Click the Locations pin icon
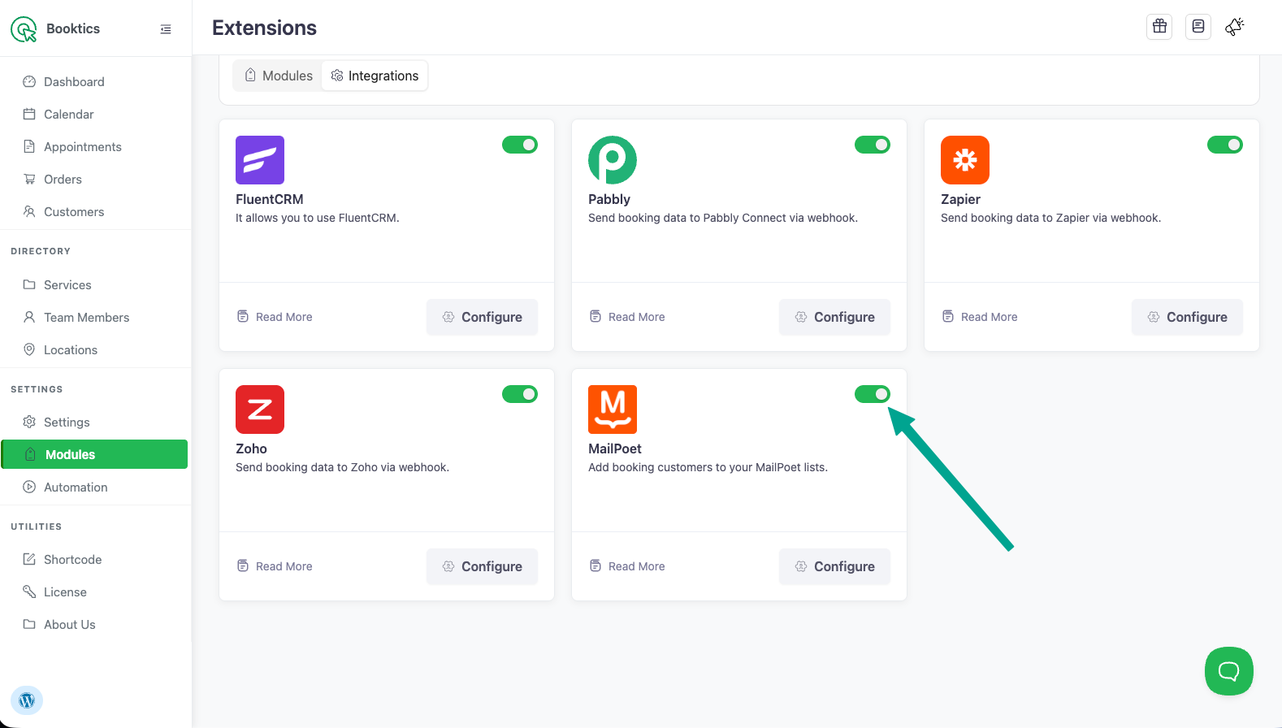 coord(29,349)
